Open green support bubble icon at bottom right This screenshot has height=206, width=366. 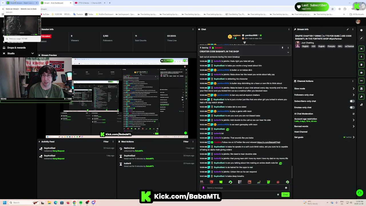click(360, 193)
